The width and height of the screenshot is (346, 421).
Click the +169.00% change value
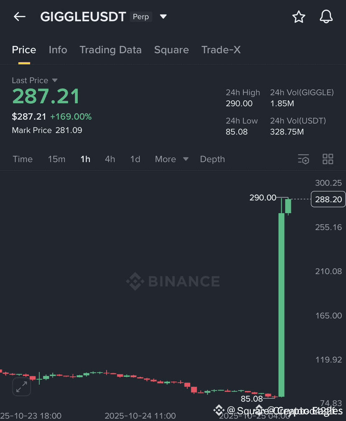(71, 117)
